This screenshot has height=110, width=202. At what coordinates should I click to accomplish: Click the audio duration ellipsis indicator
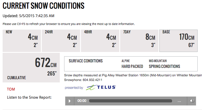click(179, 101)
